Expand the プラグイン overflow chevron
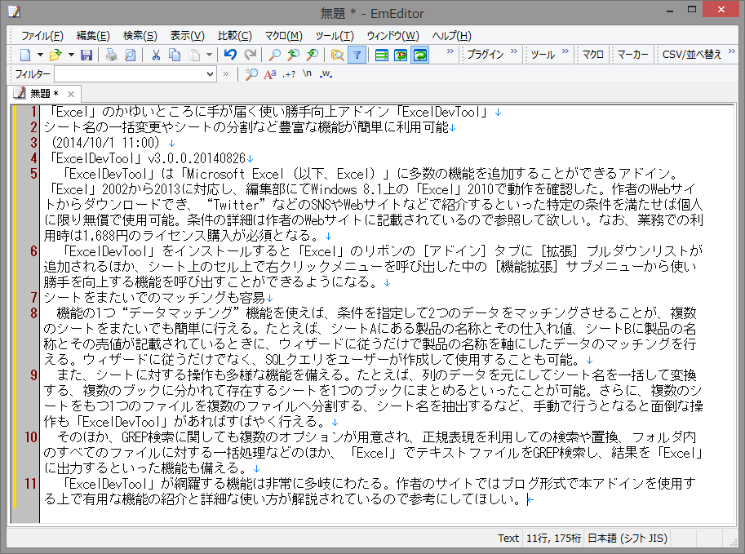This screenshot has width=745, height=554. tap(513, 51)
